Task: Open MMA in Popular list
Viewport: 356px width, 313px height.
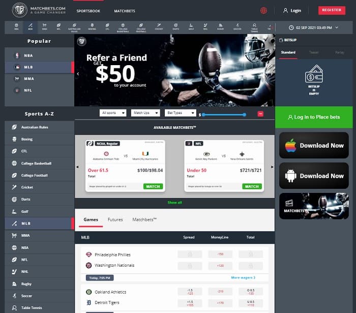Action: tap(39, 78)
